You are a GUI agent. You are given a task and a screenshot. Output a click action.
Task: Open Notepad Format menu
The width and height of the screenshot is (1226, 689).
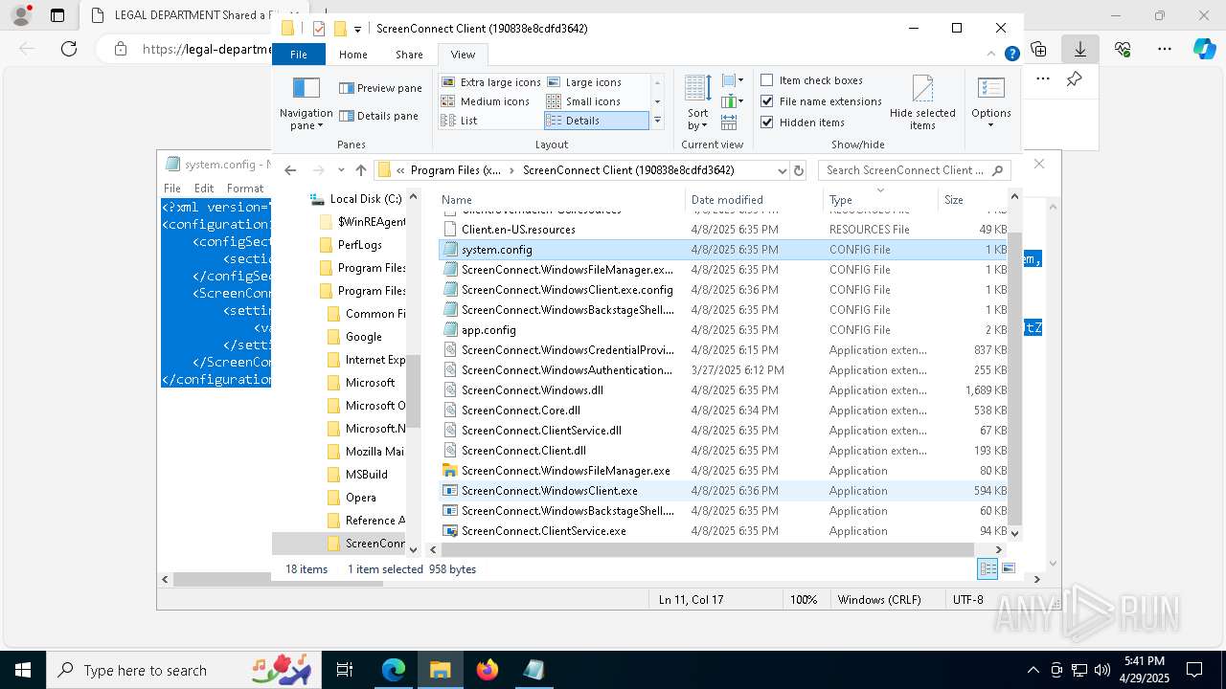(x=245, y=189)
